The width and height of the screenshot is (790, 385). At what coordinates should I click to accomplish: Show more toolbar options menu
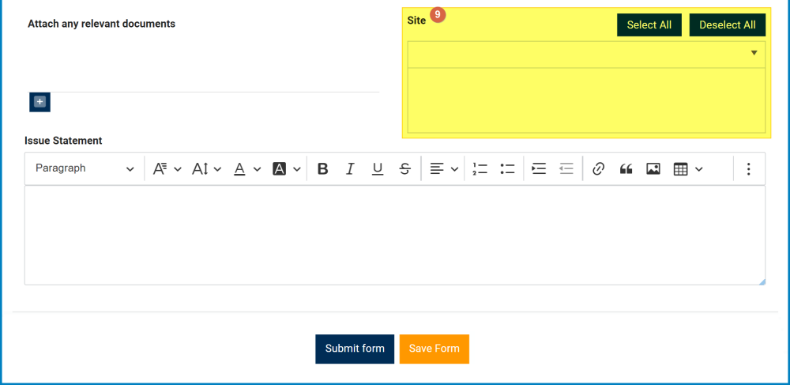(x=749, y=168)
